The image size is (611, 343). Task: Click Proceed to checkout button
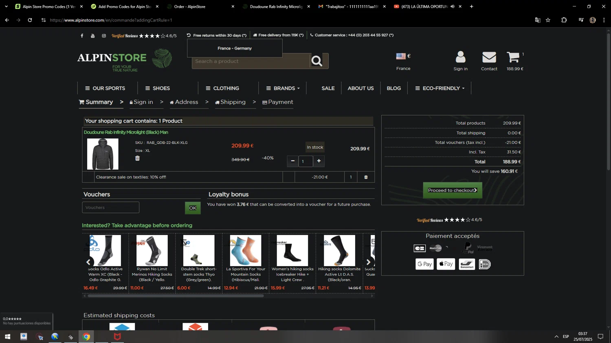(x=453, y=190)
